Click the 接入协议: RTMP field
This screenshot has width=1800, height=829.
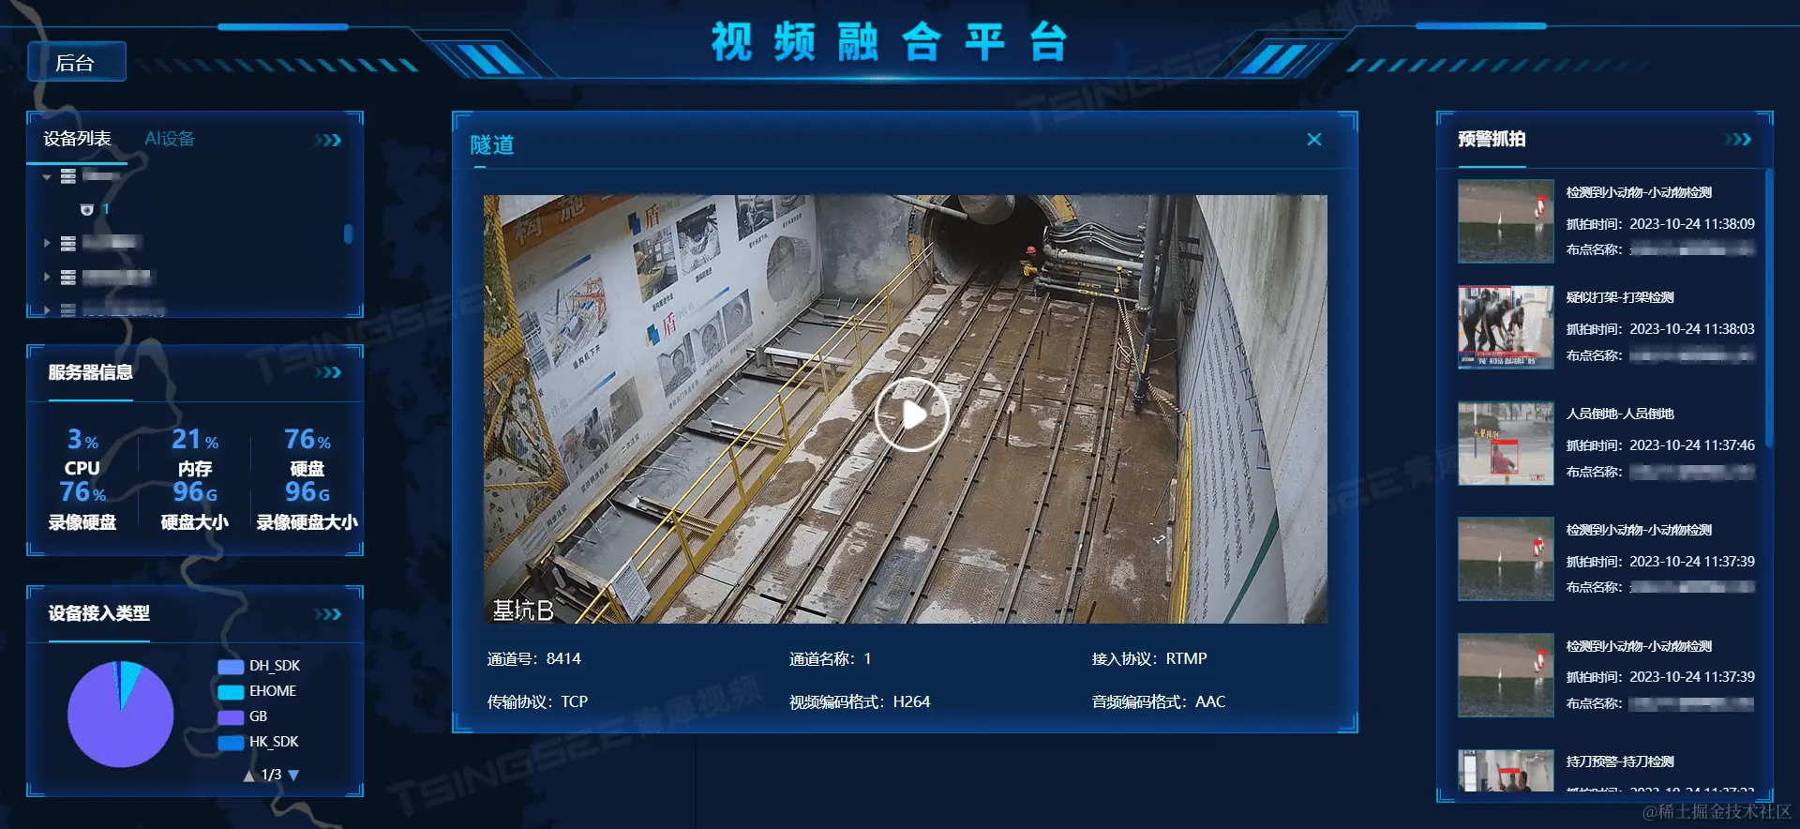point(1149,659)
